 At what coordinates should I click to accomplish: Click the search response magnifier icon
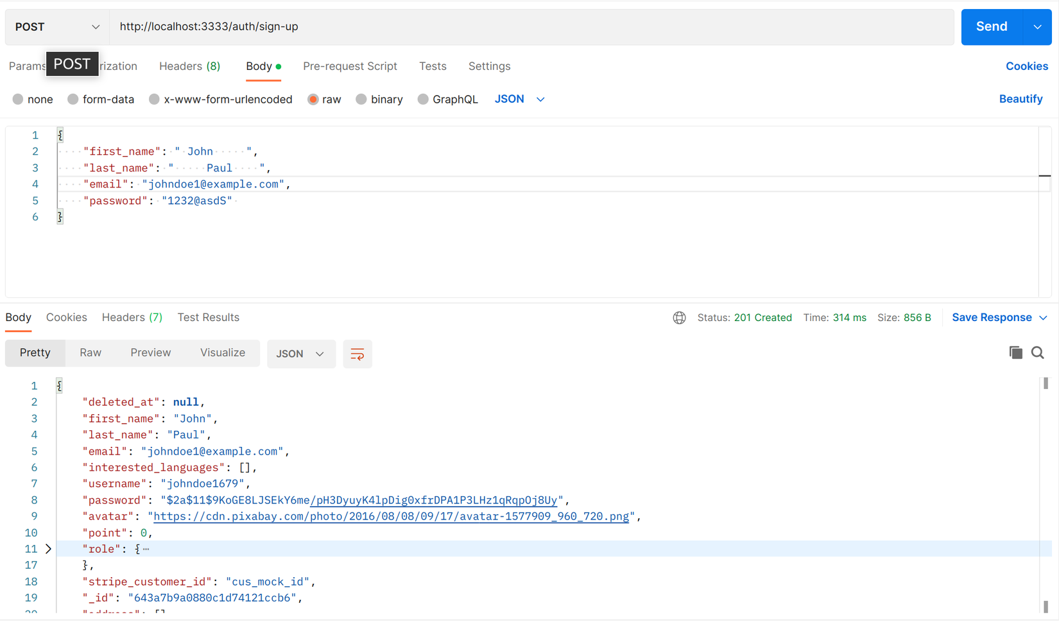point(1037,352)
